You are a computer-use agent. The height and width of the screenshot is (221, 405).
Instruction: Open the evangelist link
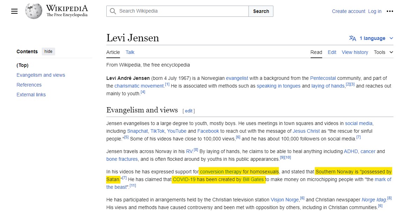[x=237, y=78]
